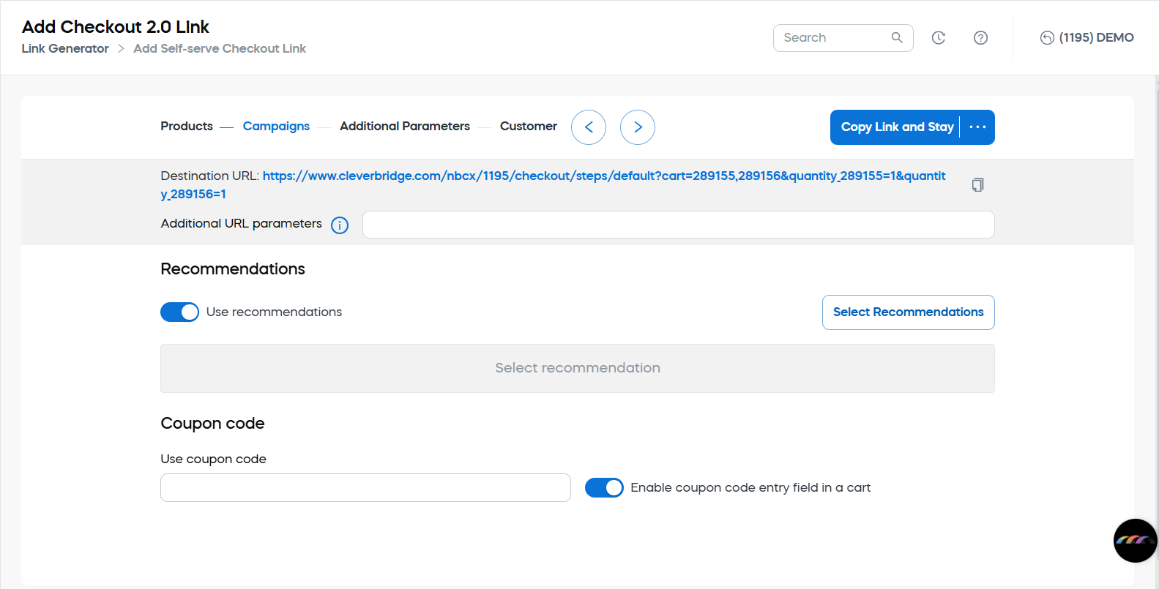Switch to the Products step
Viewport: 1159px width, 589px height.
coord(187,126)
